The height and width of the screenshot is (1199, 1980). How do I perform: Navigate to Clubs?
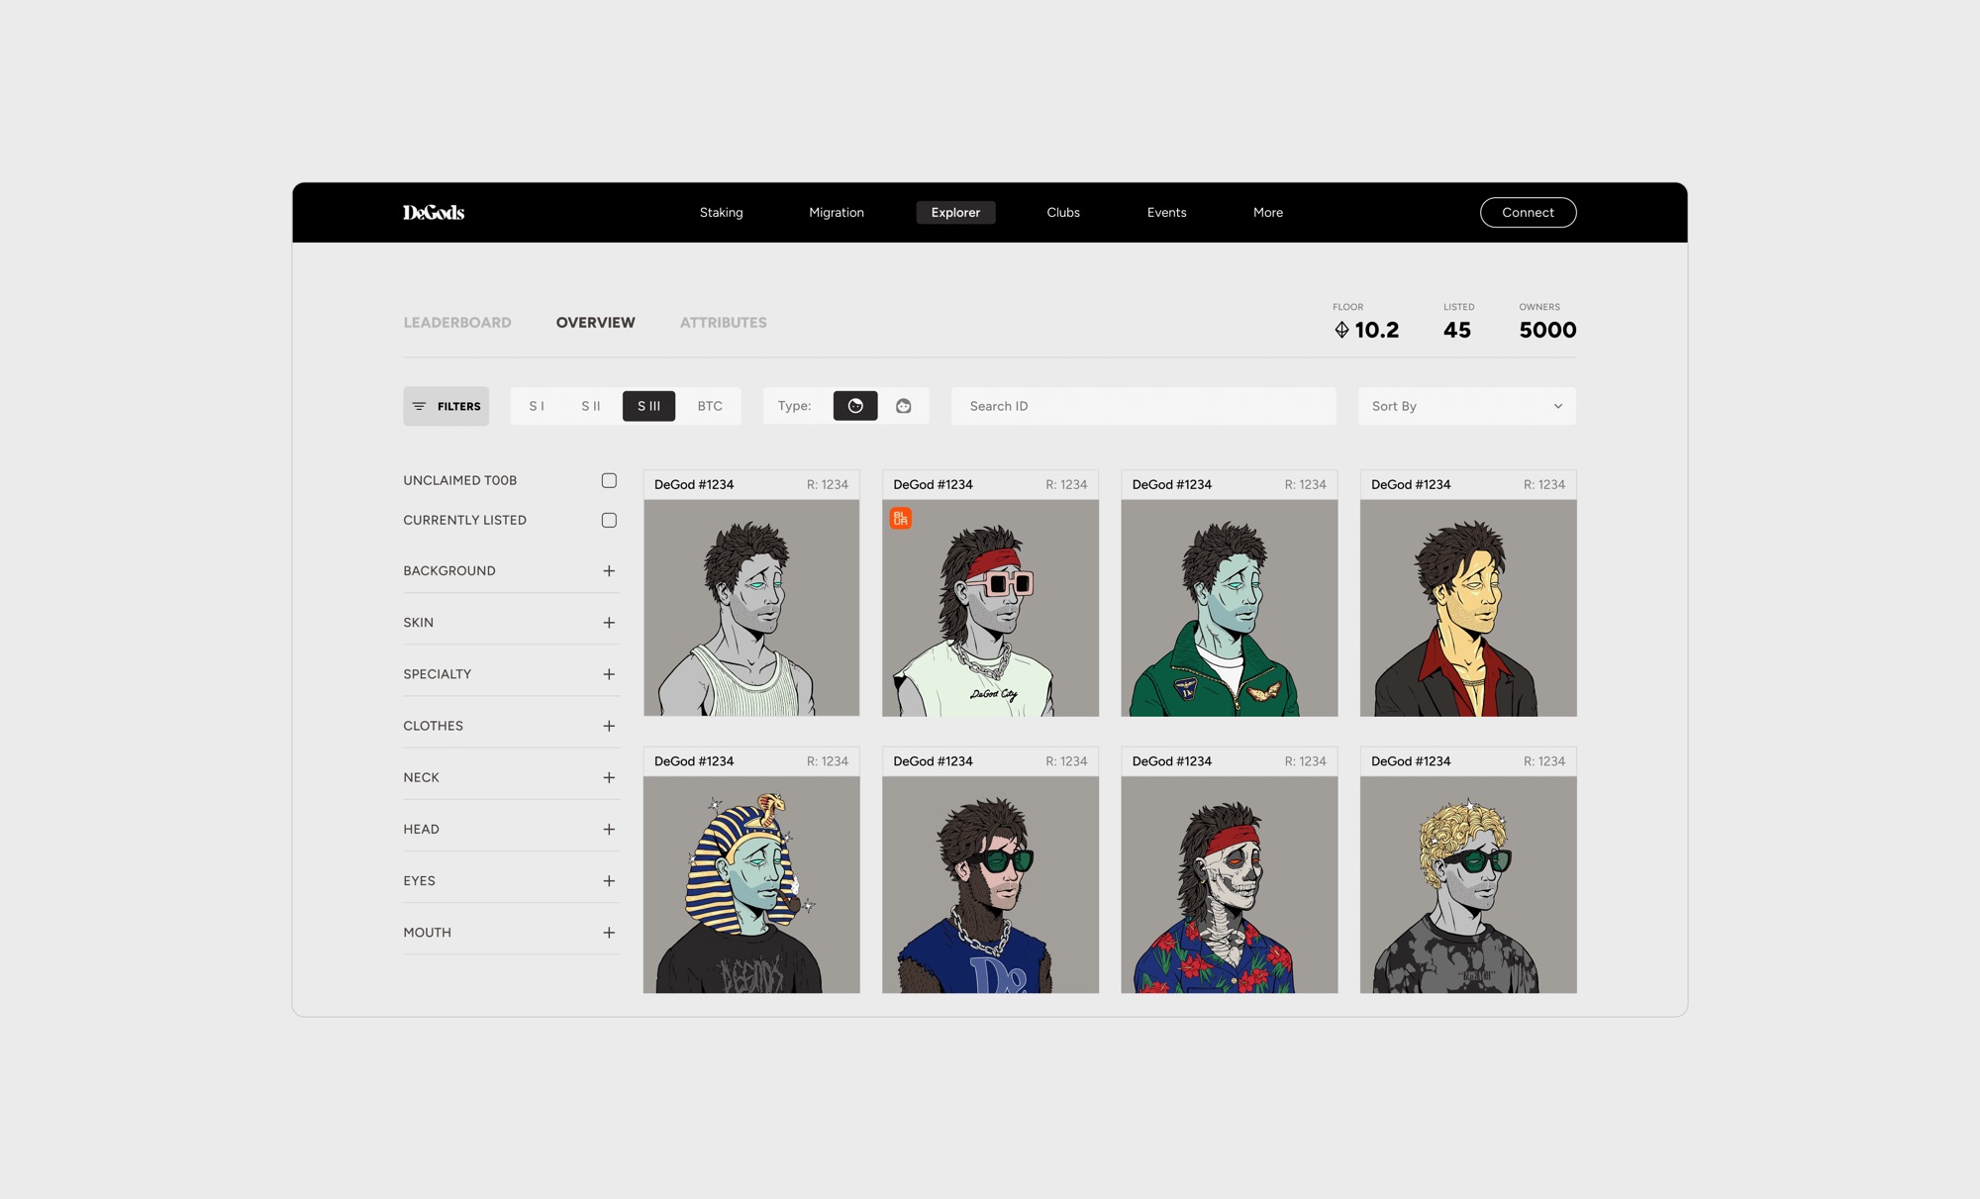tap(1063, 212)
